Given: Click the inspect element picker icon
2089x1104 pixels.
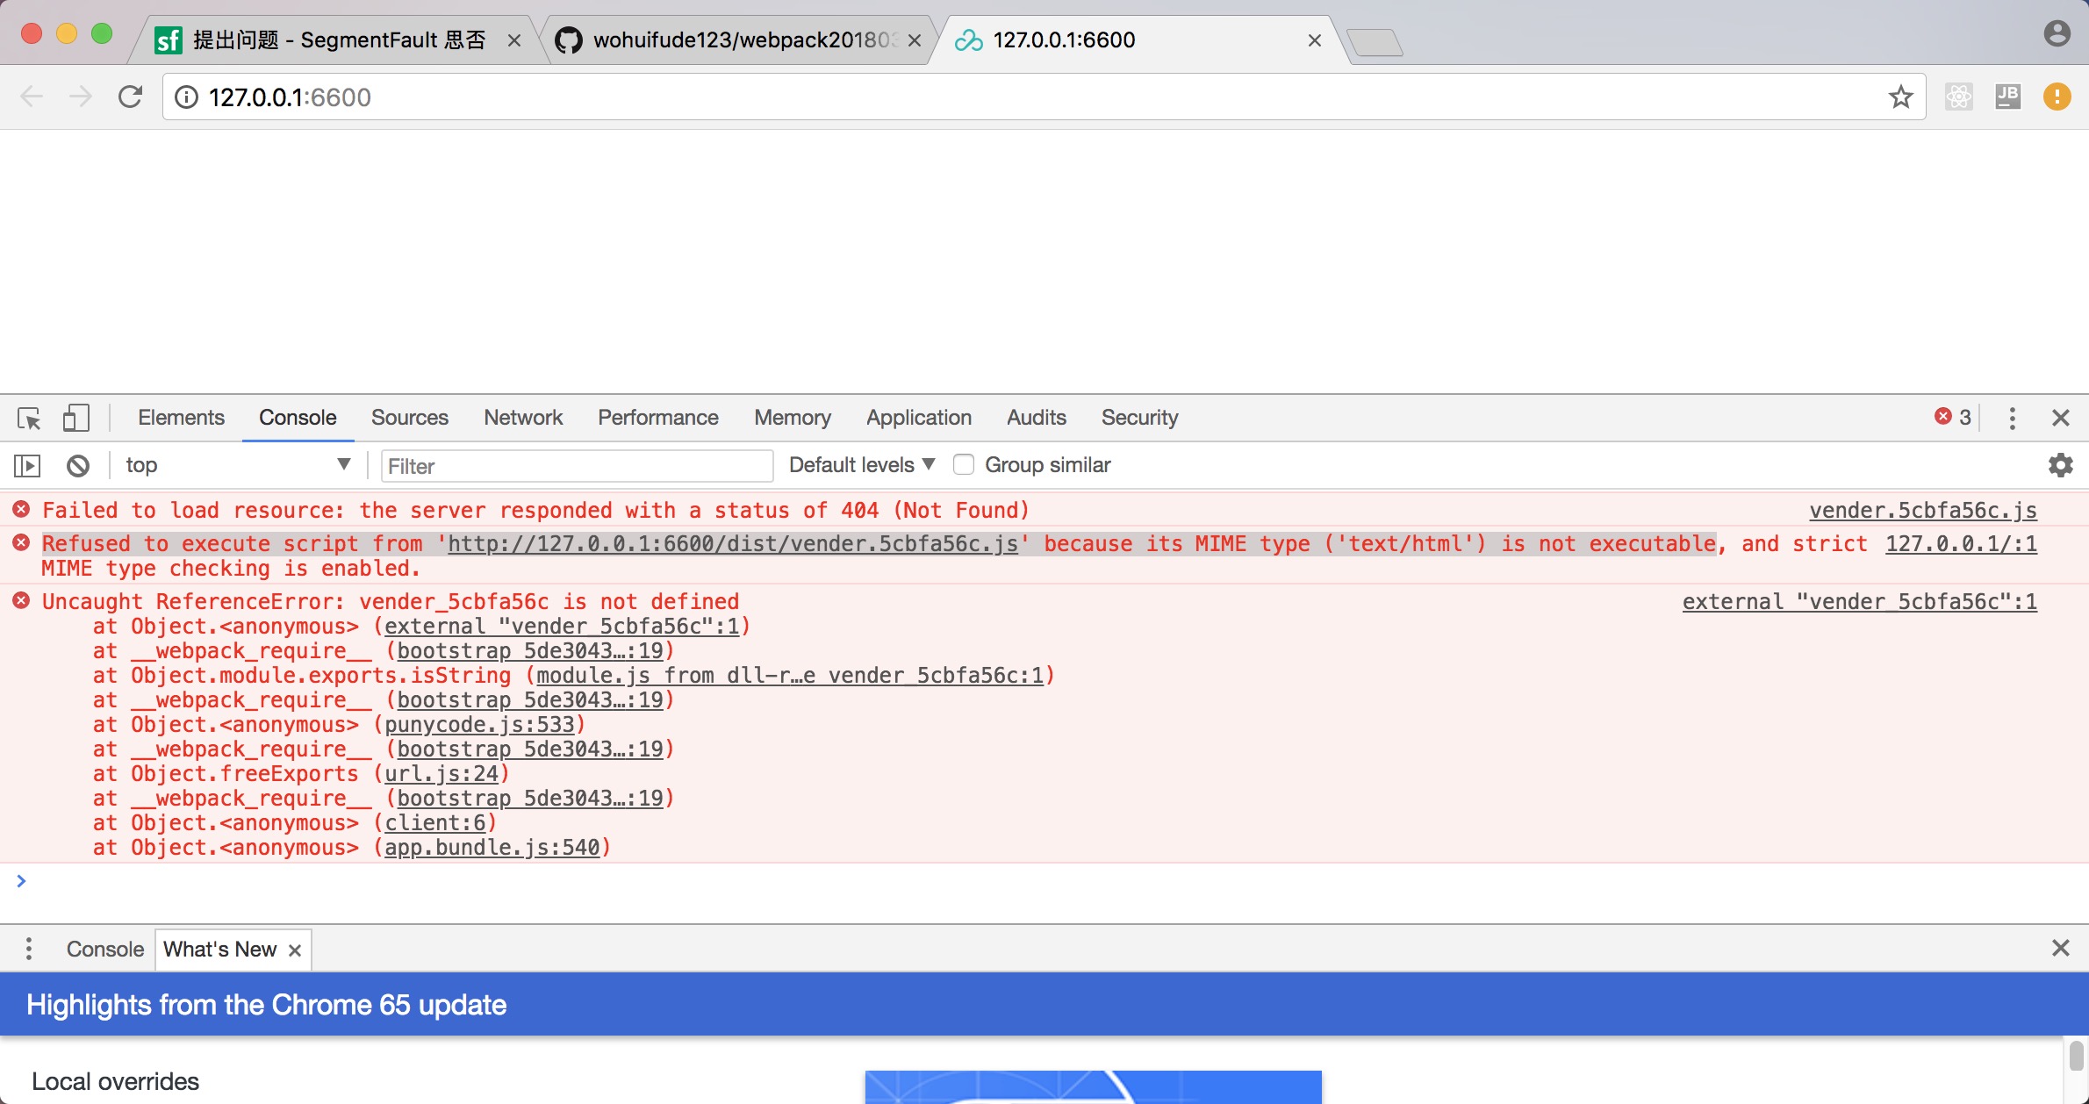Looking at the screenshot, I should coord(29,419).
